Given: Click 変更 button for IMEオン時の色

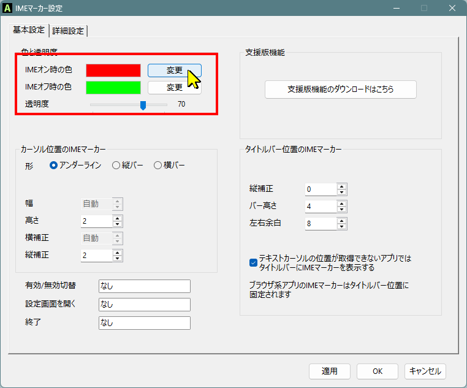Looking at the screenshot, I should coord(175,70).
